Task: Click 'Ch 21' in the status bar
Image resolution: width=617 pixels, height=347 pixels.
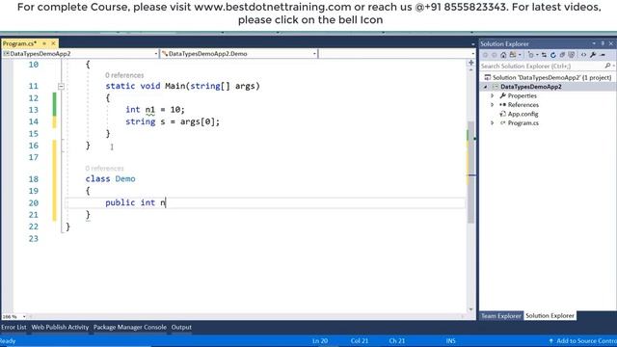Action: point(396,340)
